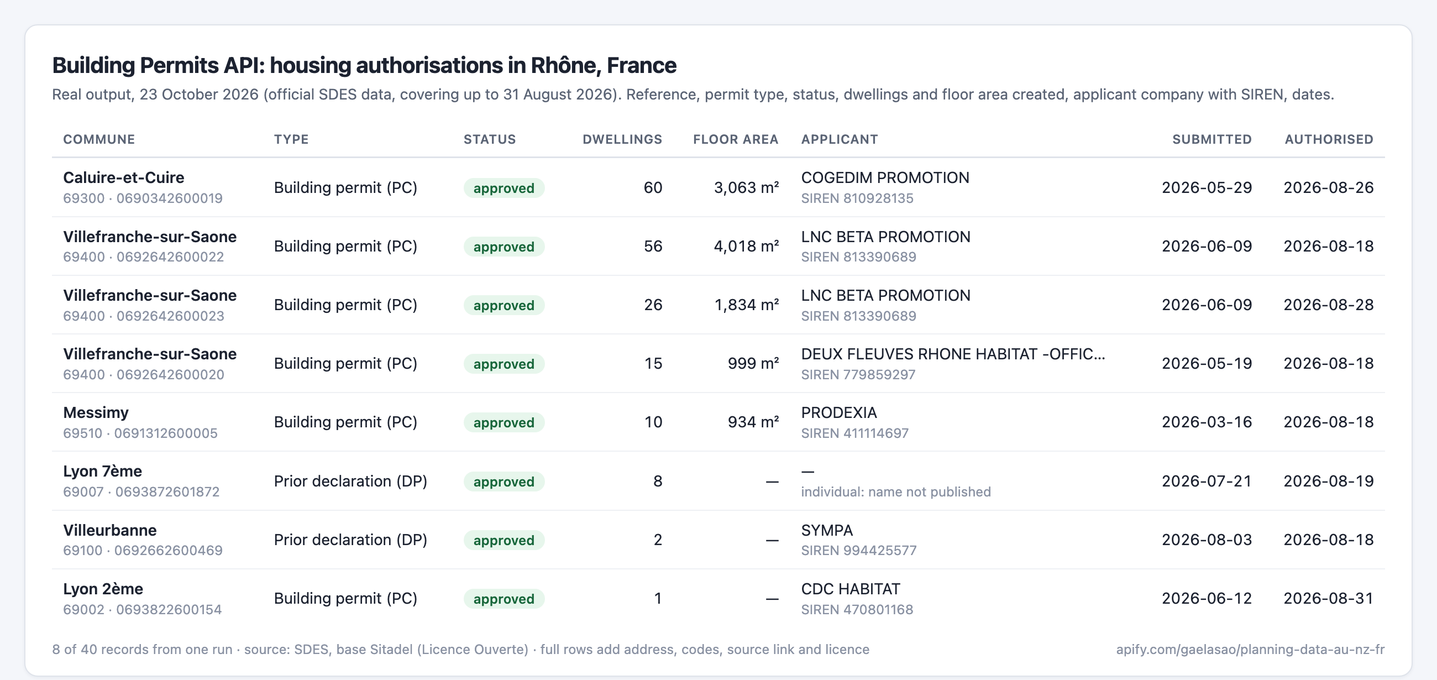
Task: Click submitted date 2026-06-12
Action: click(x=1207, y=598)
